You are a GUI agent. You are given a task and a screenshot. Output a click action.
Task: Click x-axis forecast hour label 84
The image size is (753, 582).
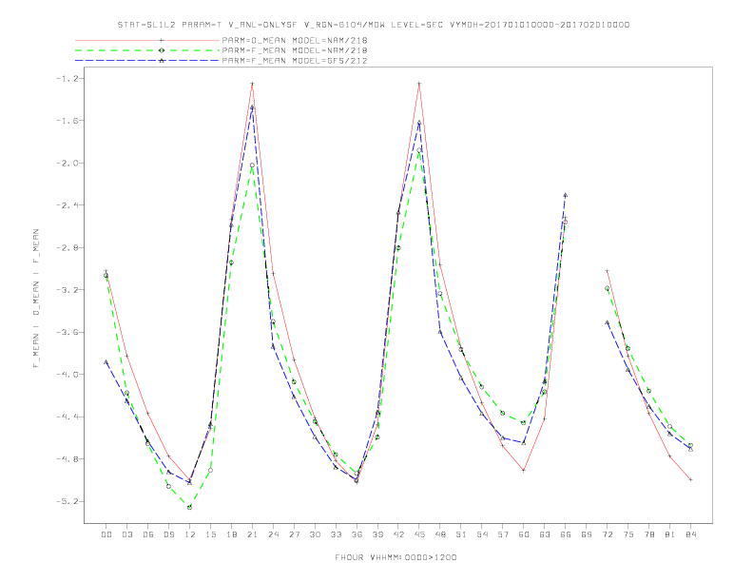pyautogui.click(x=690, y=534)
